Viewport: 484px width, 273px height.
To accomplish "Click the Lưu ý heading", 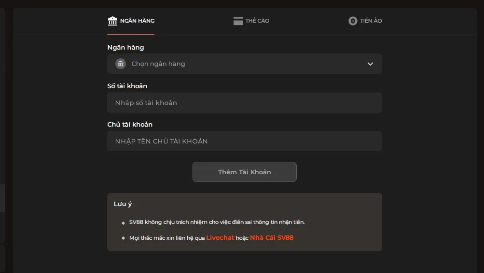I will [x=123, y=204].
